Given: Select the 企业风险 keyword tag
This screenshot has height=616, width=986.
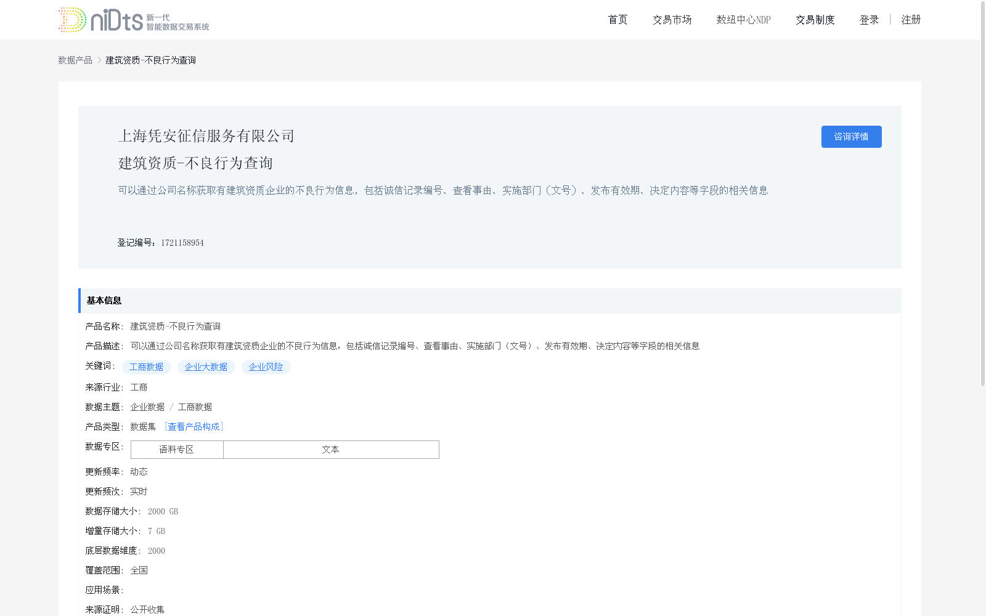Looking at the screenshot, I should point(266,367).
